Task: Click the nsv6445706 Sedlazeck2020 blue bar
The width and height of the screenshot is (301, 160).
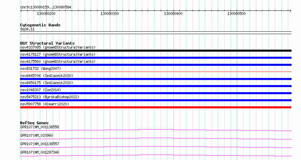Action: pyautogui.click(x=156, y=79)
